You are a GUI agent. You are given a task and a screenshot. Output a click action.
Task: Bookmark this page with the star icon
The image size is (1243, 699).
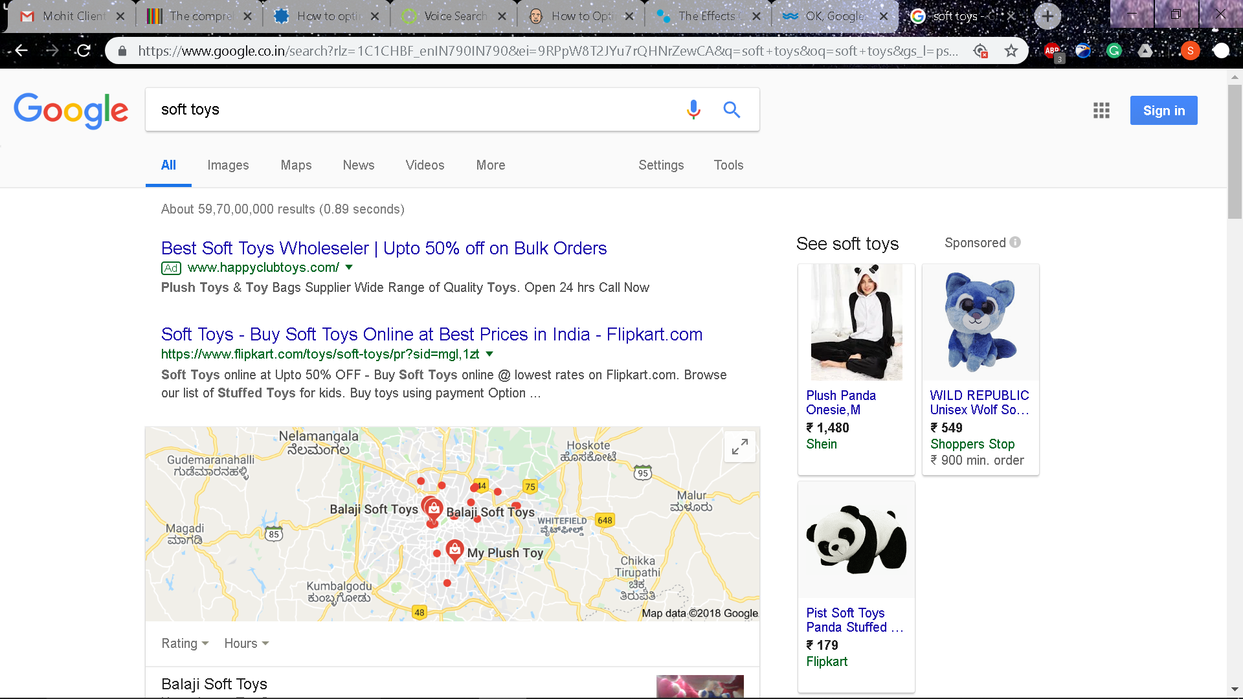[1011, 50]
